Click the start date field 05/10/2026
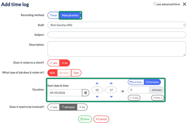The height and width of the screenshot is (124, 188). click(x=65, y=93)
